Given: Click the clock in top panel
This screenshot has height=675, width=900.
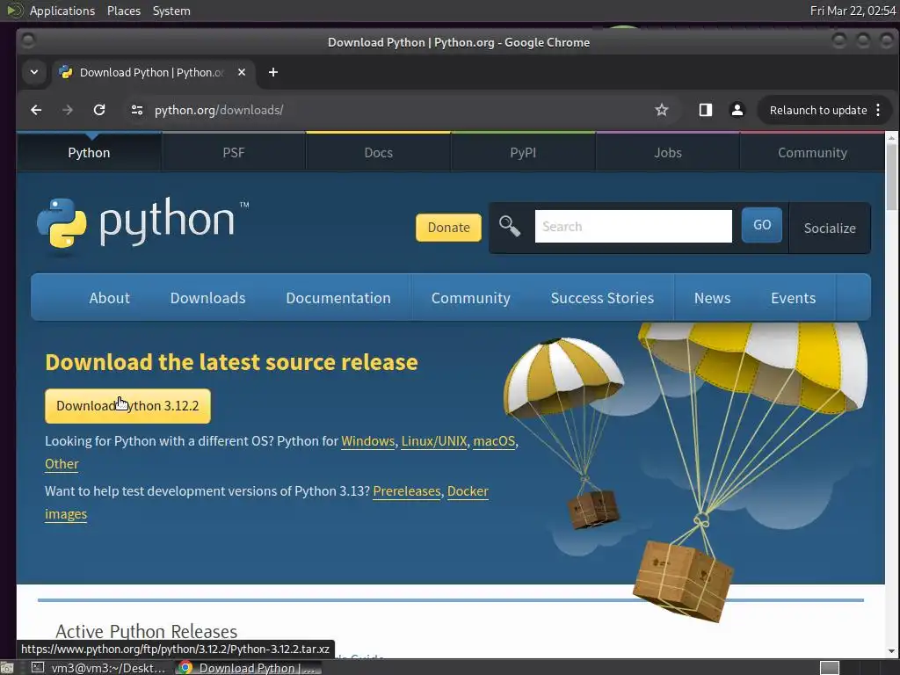Looking at the screenshot, I should click(x=853, y=11).
